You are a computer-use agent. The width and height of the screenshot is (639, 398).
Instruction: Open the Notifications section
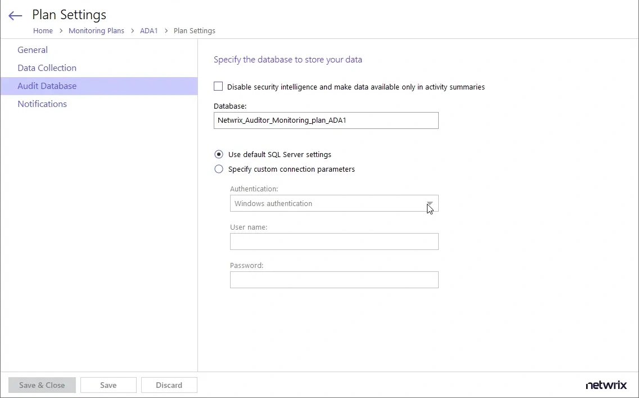(42, 104)
